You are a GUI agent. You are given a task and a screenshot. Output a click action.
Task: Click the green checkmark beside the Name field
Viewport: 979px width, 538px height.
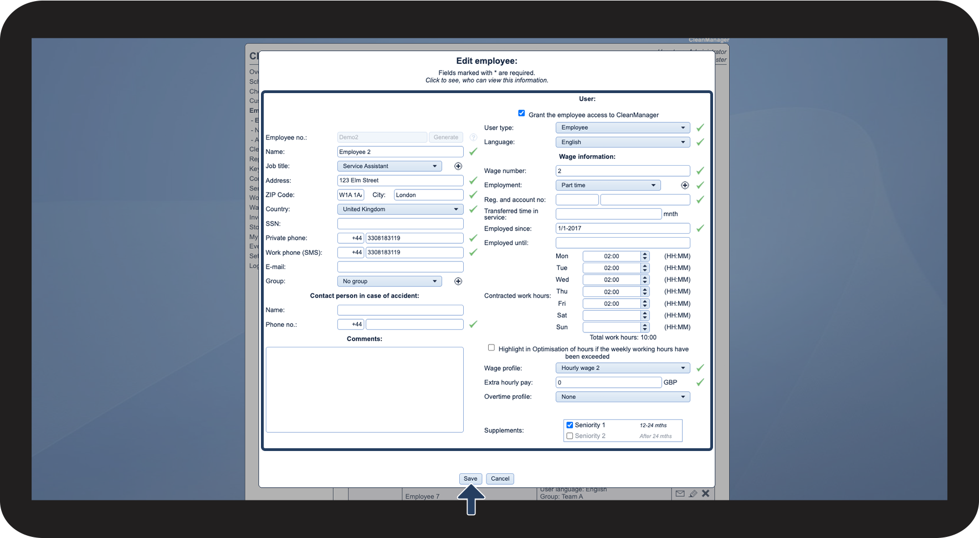pos(473,152)
